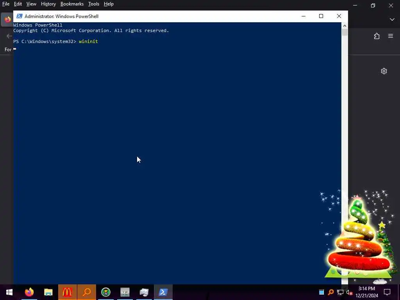
Task: Click the orange magnifier system tray icon
Action: pyautogui.click(x=331, y=292)
